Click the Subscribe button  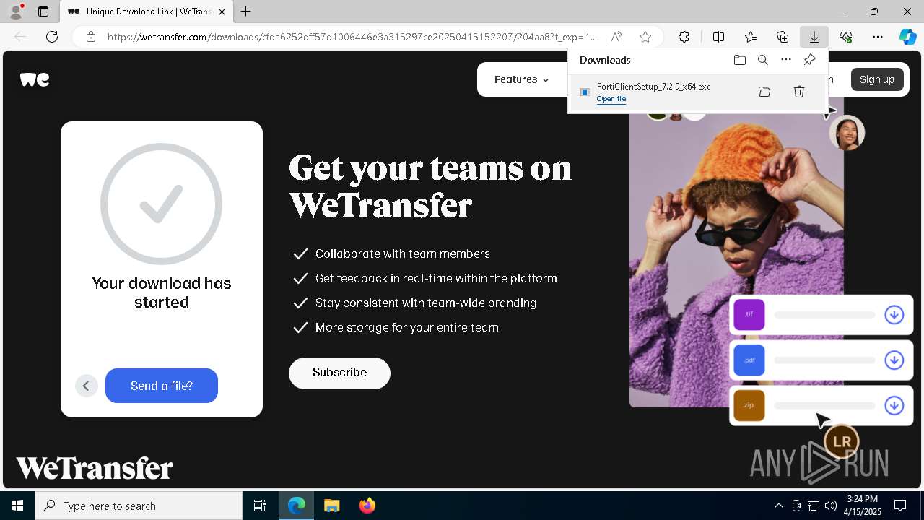339,373
